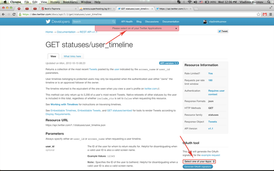Bookmark page with the star icon

point(258,14)
